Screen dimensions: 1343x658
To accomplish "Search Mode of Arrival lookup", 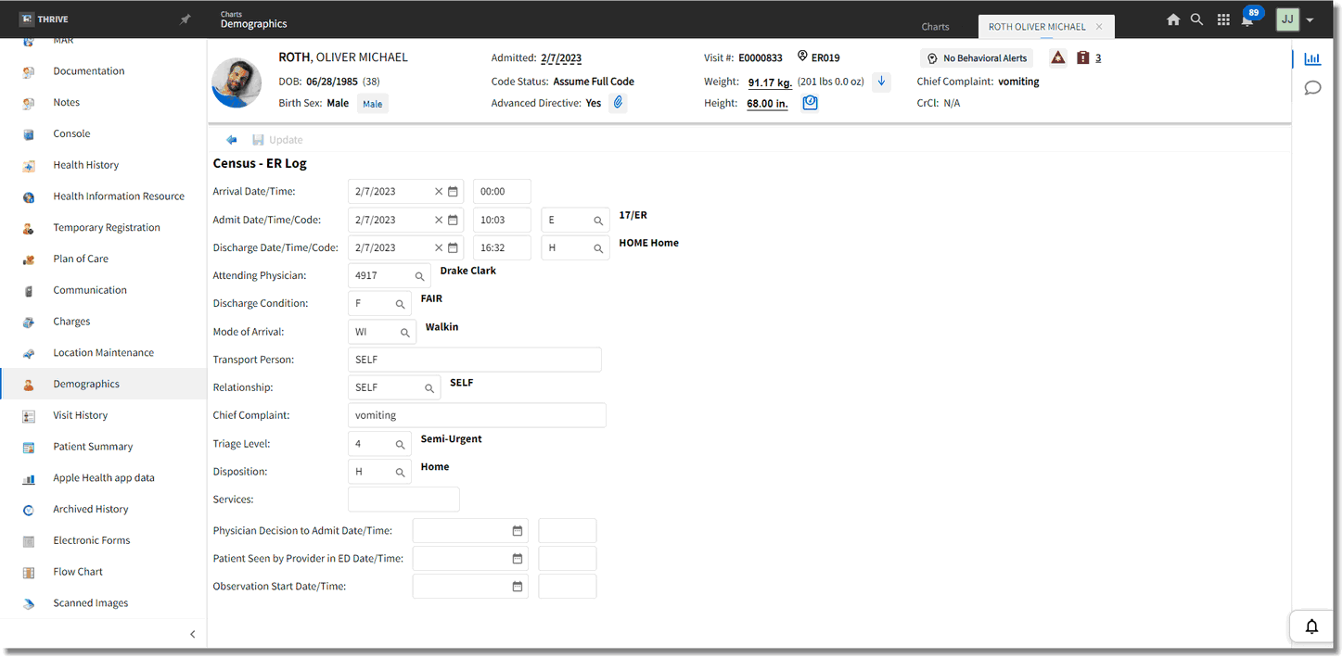I will tap(405, 332).
